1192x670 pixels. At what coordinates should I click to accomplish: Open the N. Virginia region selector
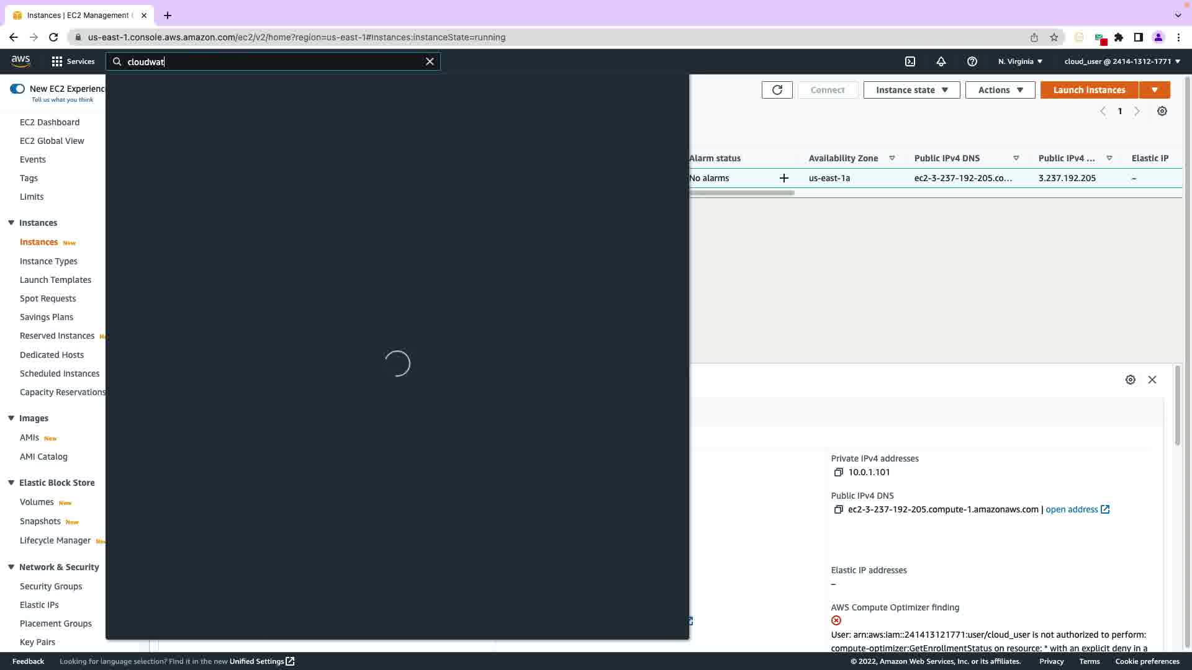coord(1020,61)
